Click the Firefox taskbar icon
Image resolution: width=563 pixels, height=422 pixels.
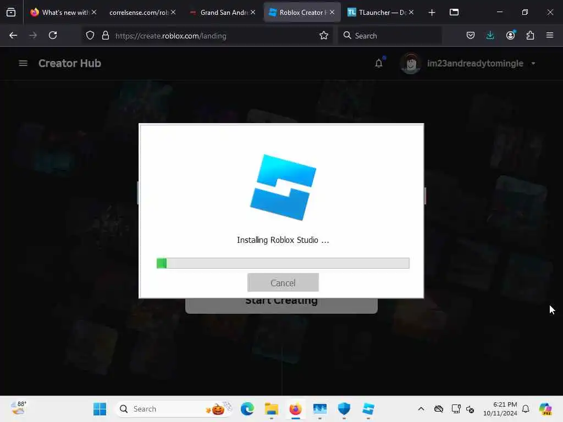(x=295, y=409)
